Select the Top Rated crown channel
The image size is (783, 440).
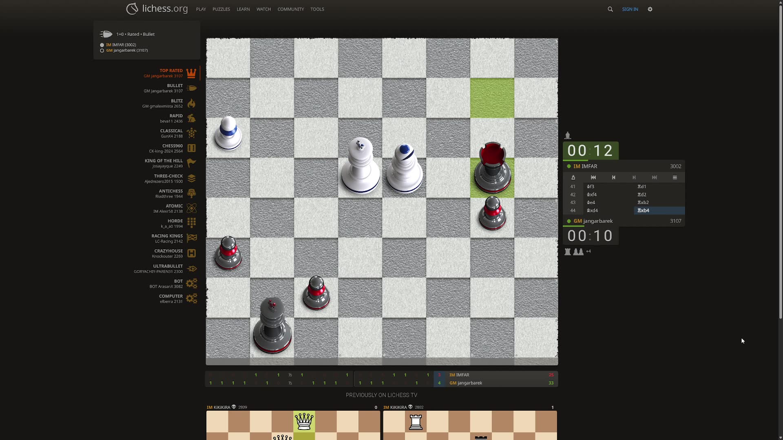coord(191,73)
